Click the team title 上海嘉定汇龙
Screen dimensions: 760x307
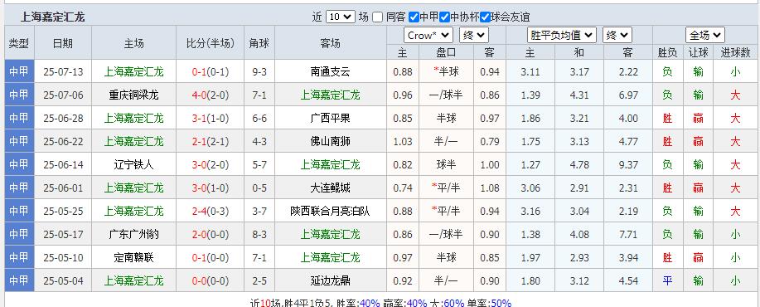(52, 17)
